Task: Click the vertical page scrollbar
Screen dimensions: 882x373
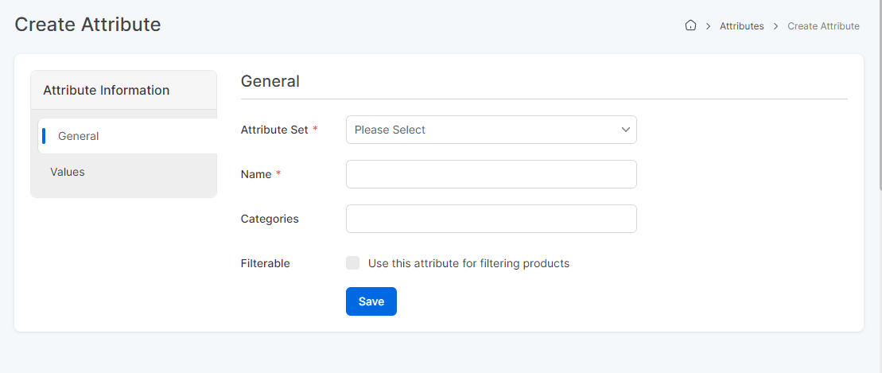Action: pos(879,95)
